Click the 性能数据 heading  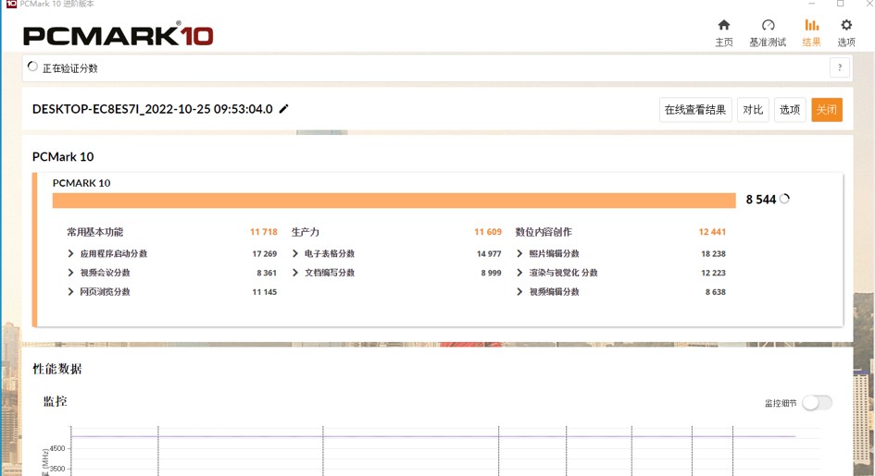click(x=56, y=369)
